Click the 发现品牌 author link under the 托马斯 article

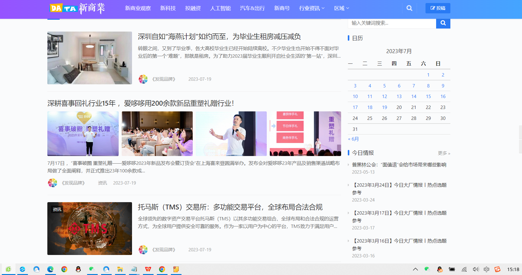point(164,250)
